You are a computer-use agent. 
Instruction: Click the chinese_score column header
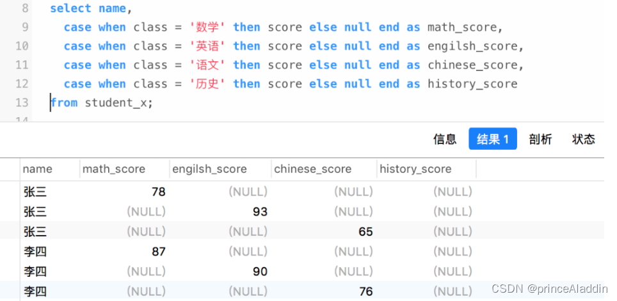pos(324,169)
